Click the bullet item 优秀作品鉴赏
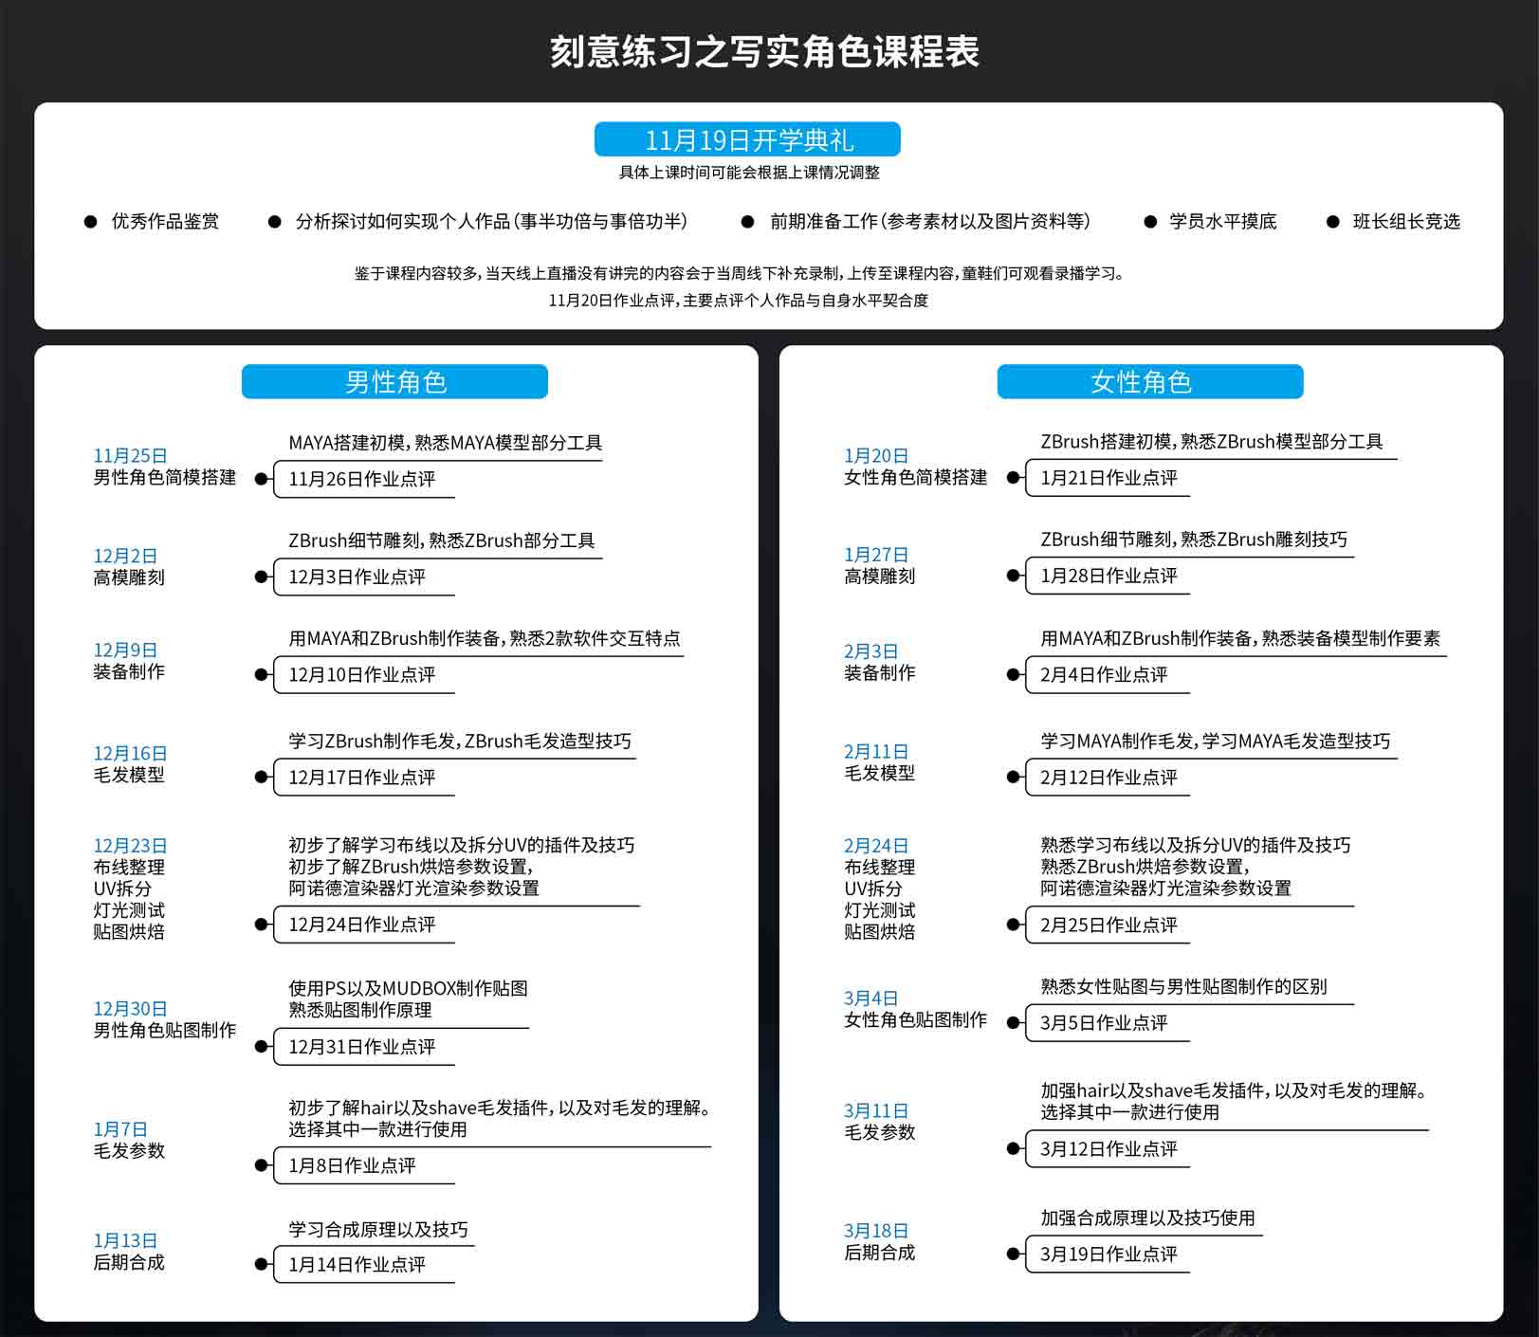The width and height of the screenshot is (1539, 1337). click(x=165, y=221)
